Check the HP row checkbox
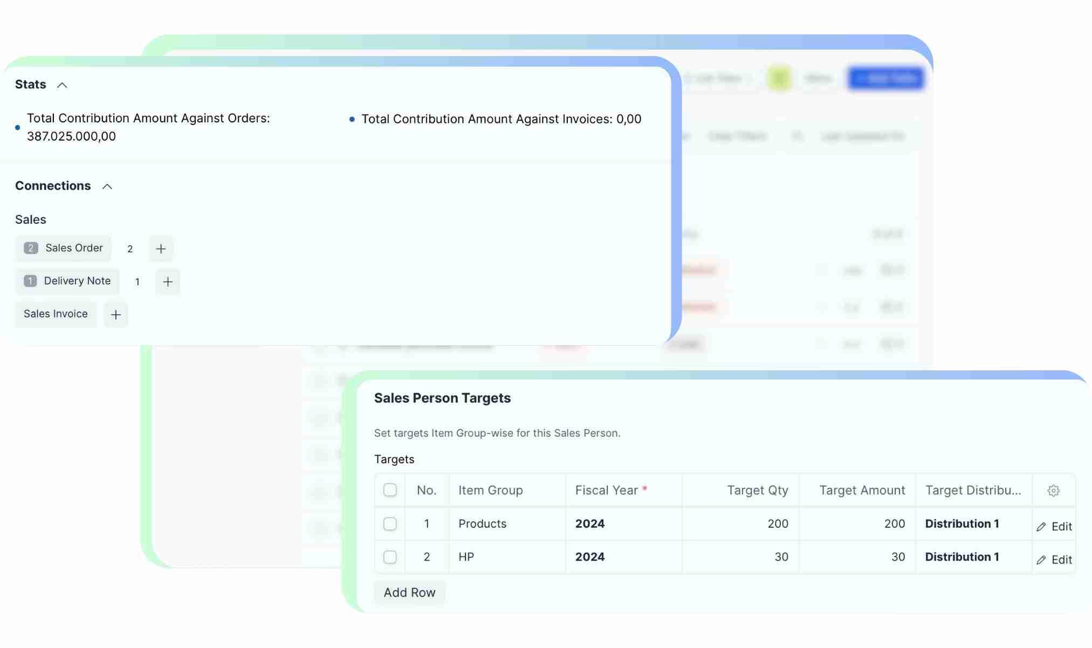Viewport: 1092px width, 648px height. coord(390,557)
